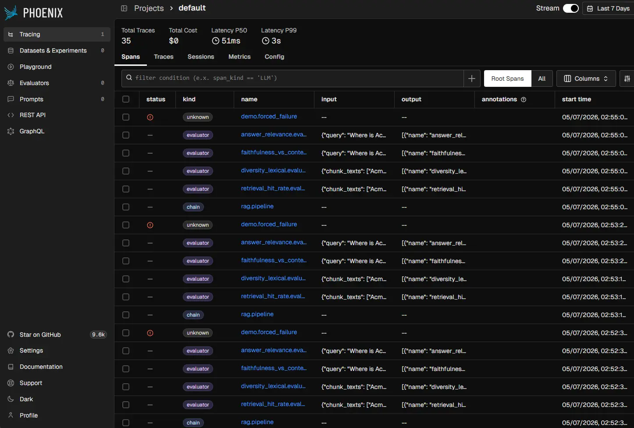Check the first rag.pipeline row checkbox
Image resolution: width=634 pixels, height=428 pixels.
coord(126,207)
